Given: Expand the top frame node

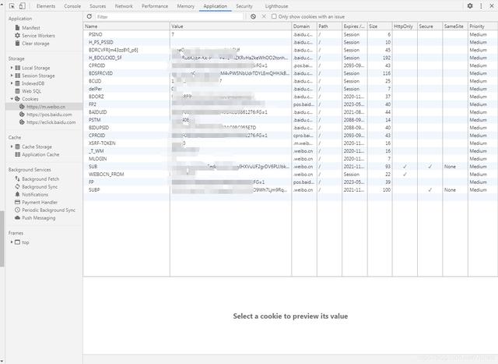Looking at the screenshot, I should [x=12, y=242].
